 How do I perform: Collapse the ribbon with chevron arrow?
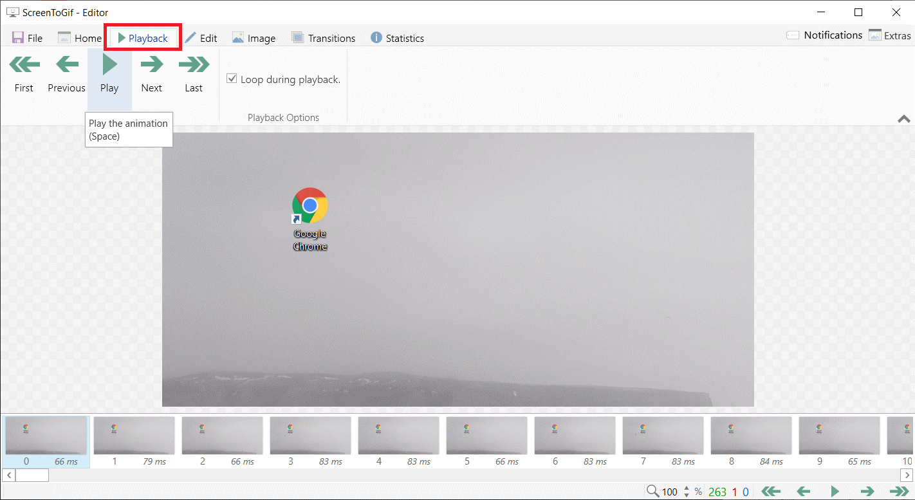pos(904,119)
